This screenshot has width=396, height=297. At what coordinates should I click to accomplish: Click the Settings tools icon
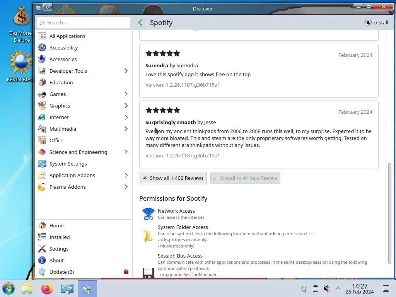[x=42, y=249]
